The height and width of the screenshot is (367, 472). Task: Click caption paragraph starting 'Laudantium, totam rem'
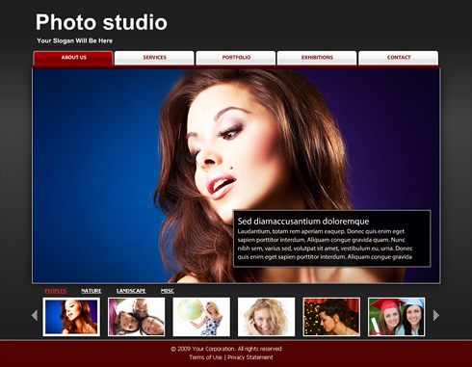(325, 244)
